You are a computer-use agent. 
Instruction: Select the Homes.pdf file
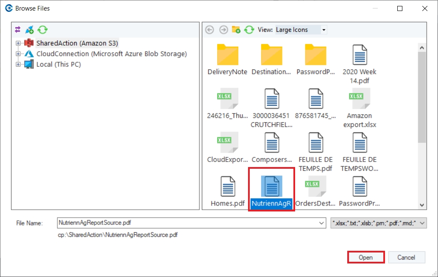coord(228,192)
